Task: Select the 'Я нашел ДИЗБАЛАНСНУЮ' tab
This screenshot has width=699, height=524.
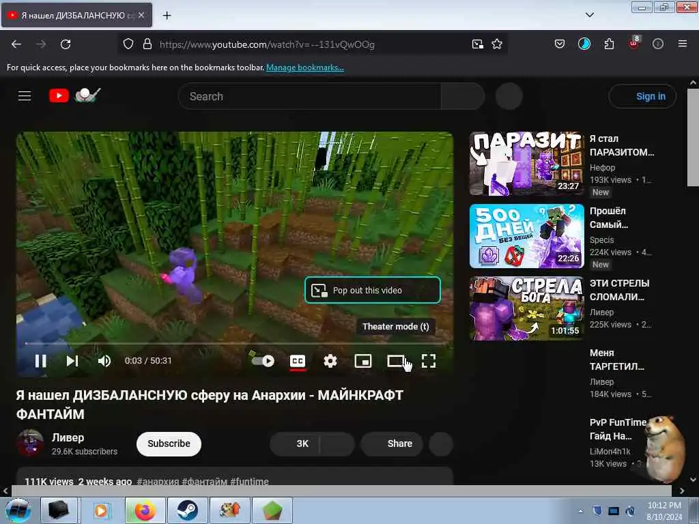Action: click(76, 15)
